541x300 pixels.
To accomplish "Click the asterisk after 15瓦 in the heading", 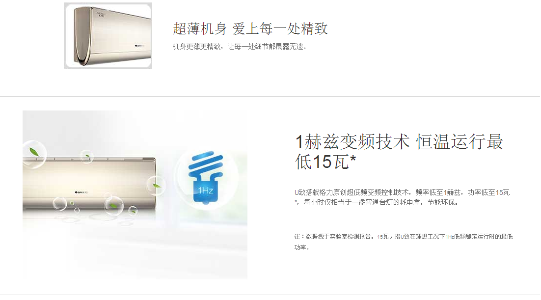I will pos(352,160).
